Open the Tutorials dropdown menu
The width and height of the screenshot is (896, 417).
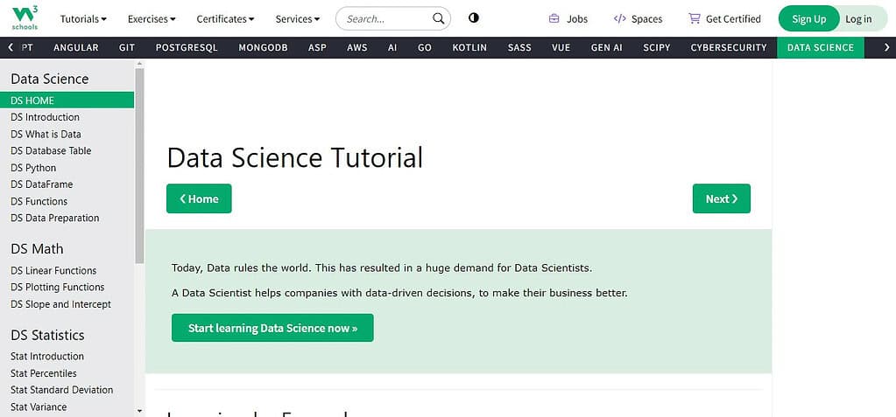pyautogui.click(x=83, y=19)
